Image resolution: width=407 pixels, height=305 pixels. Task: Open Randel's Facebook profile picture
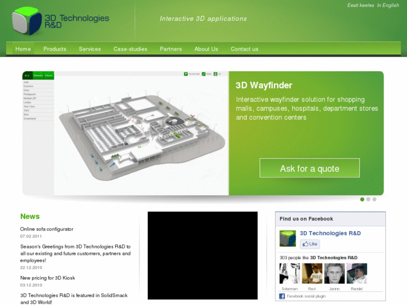357,273
